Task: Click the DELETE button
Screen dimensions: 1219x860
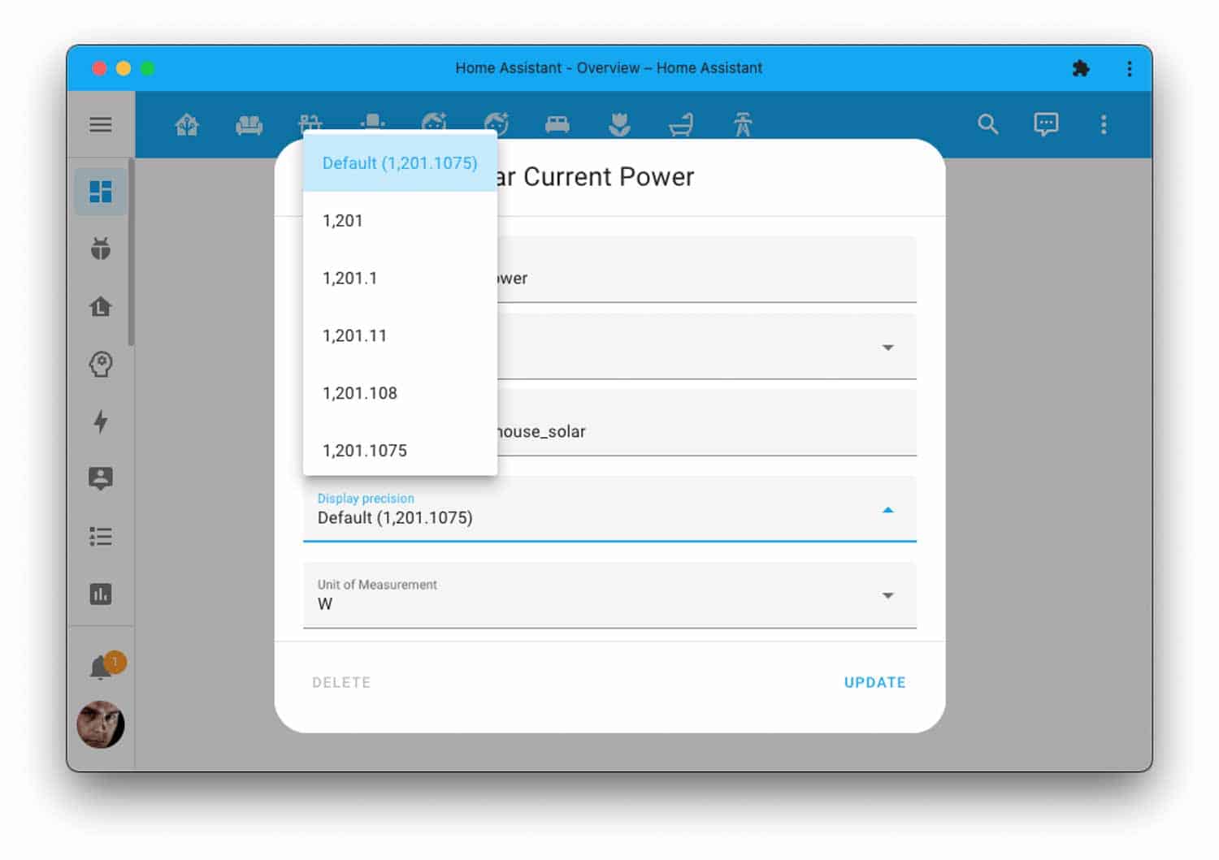Action: 341,682
